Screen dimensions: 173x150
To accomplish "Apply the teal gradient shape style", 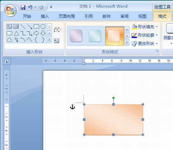I will pyautogui.click(x=95, y=36).
